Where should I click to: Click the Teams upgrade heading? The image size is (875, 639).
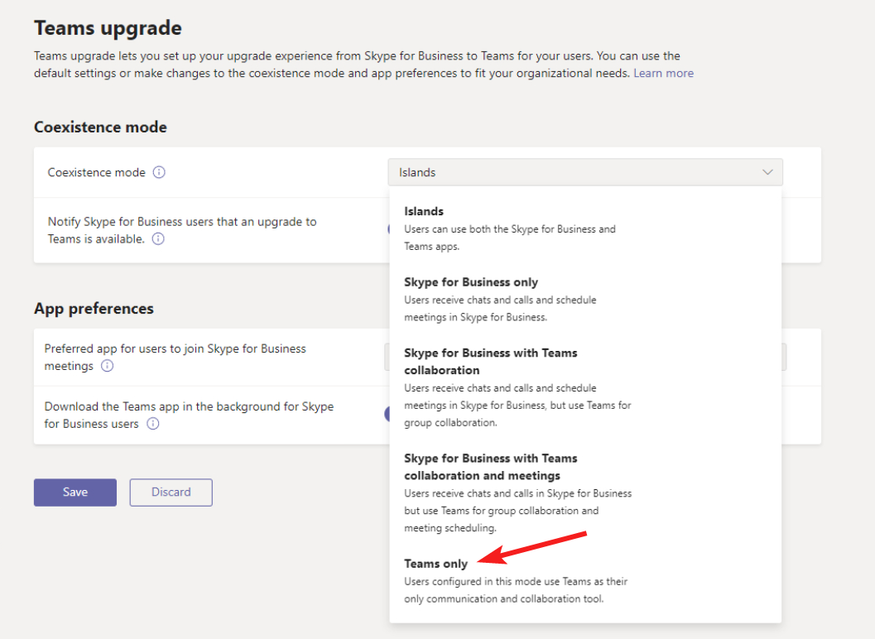click(108, 28)
